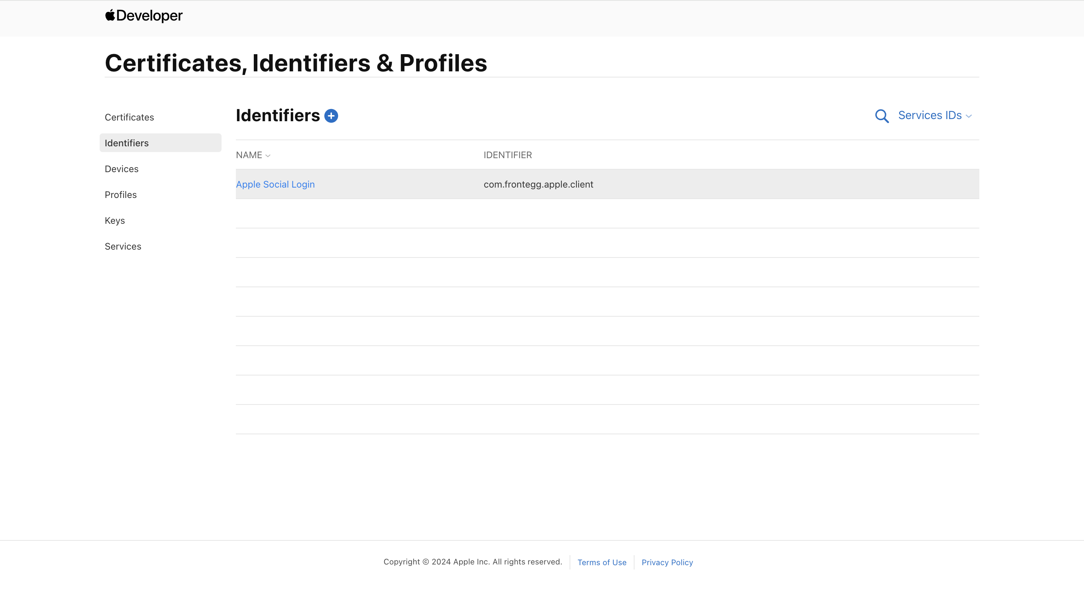Open Keys from the sidebar

pos(115,221)
